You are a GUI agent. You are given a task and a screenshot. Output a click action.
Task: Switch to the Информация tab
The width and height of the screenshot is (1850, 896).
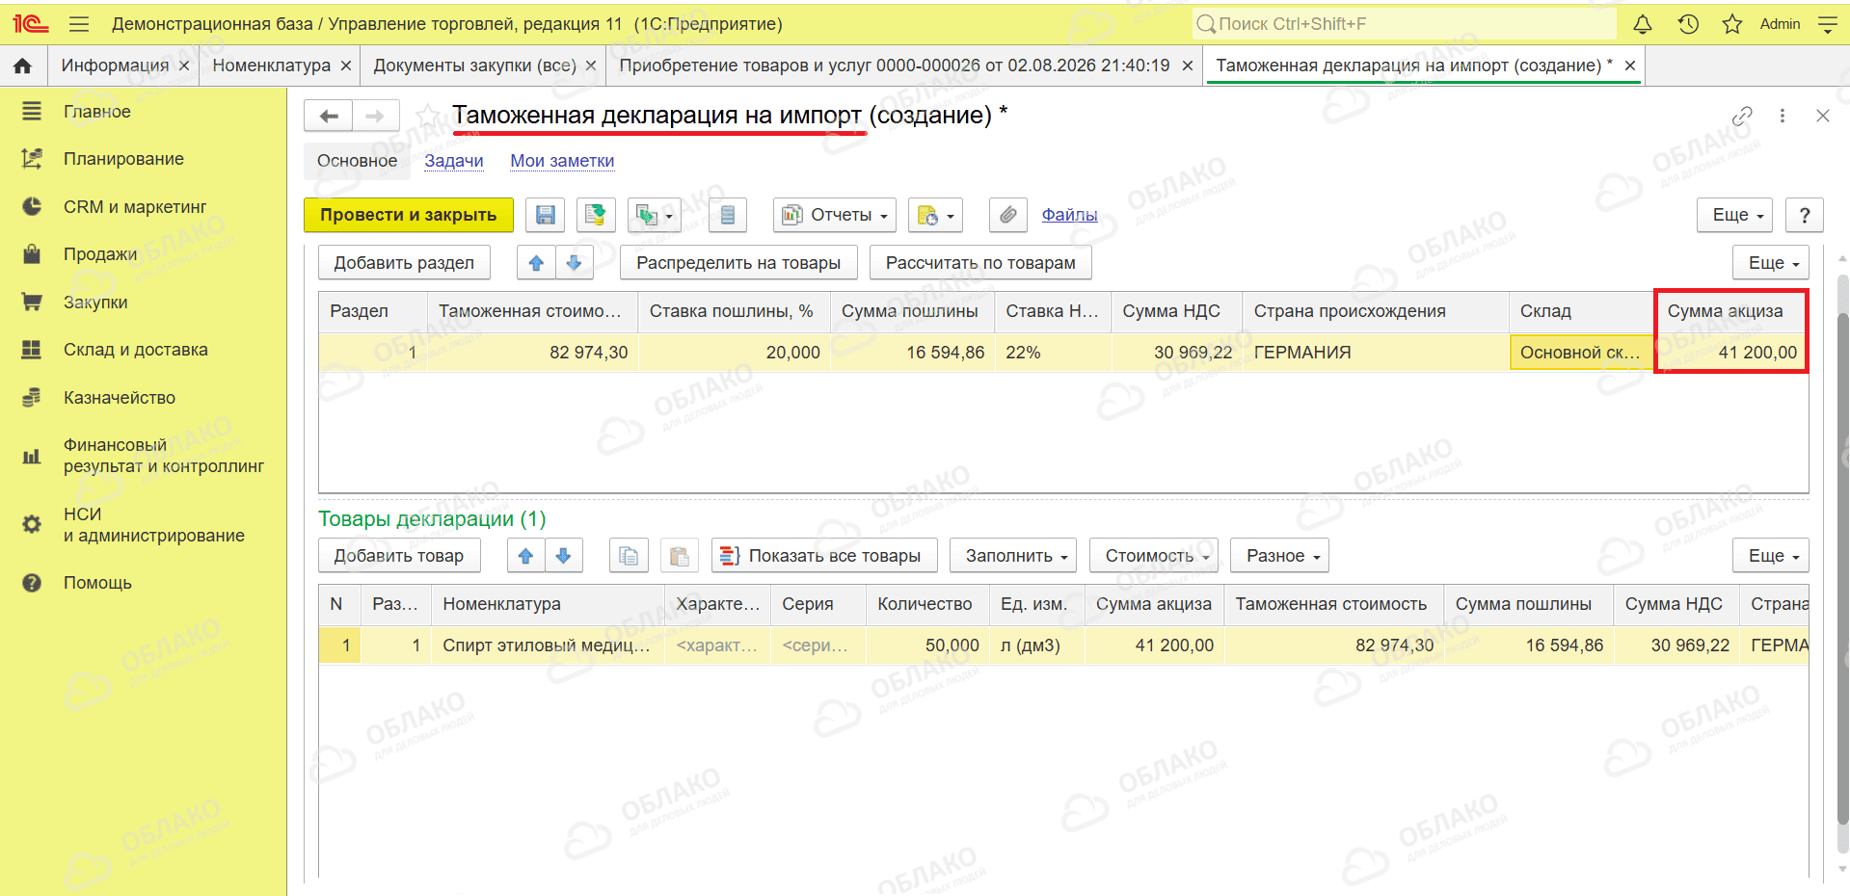tap(115, 66)
